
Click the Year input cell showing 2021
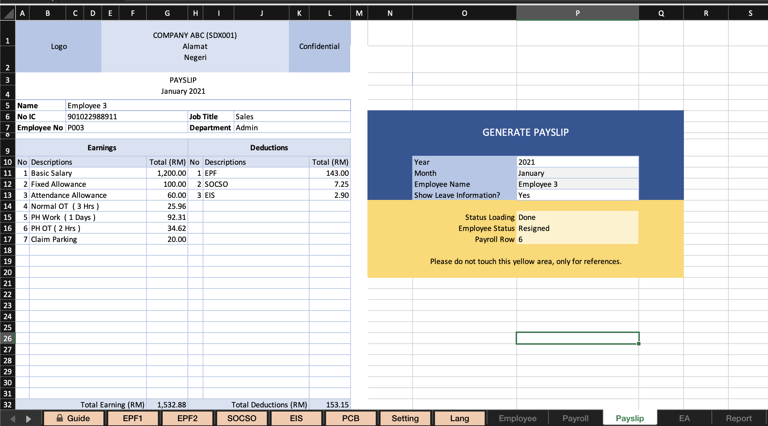(577, 162)
